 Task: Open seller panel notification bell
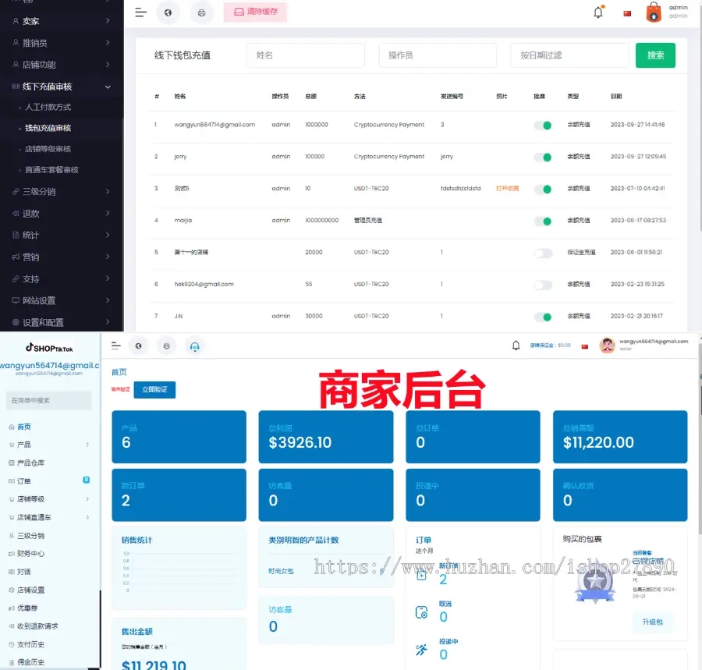point(516,346)
